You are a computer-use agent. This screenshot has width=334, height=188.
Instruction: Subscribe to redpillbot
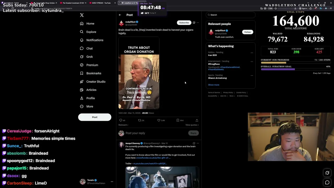(184, 23)
